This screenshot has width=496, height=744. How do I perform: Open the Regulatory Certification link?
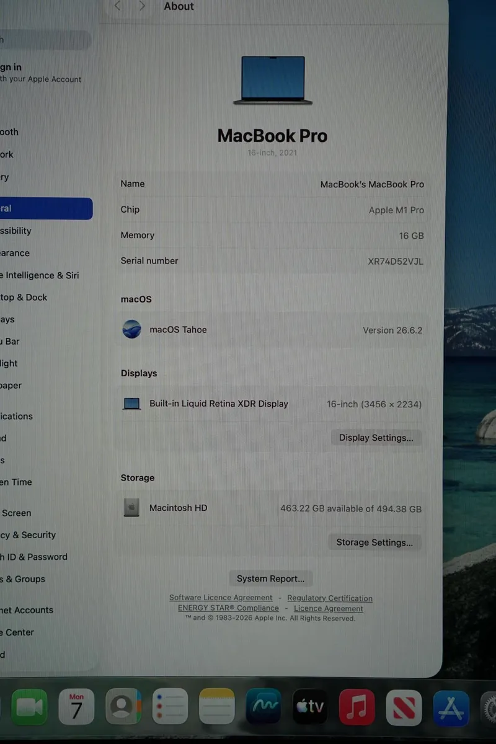[330, 598]
